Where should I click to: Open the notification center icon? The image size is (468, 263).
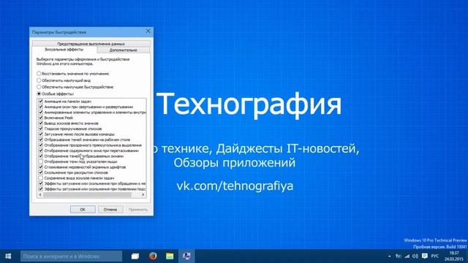pyautogui.click(x=424, y=256)
